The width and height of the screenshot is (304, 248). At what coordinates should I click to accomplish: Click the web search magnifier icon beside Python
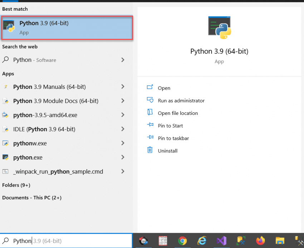(x=6, y=59)
